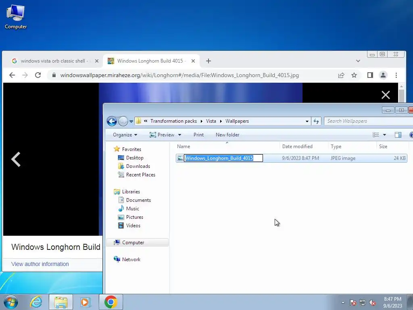Open Chrome's three-dot menu

(396, 75)
